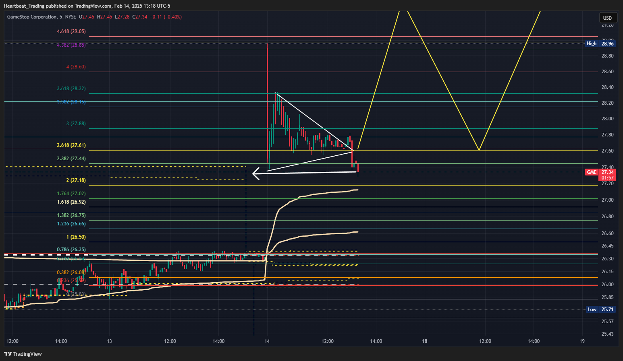Select the 1.236 (26.66) Fibonacci label
The image size is (623, 361).
(x=71, y=224)
